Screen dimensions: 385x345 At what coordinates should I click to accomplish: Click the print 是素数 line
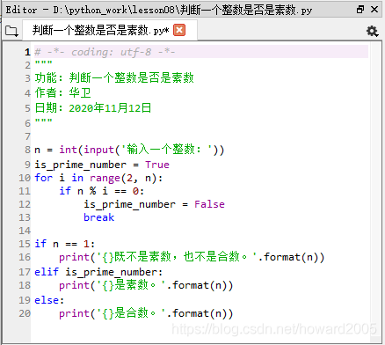tap(146, 285)
